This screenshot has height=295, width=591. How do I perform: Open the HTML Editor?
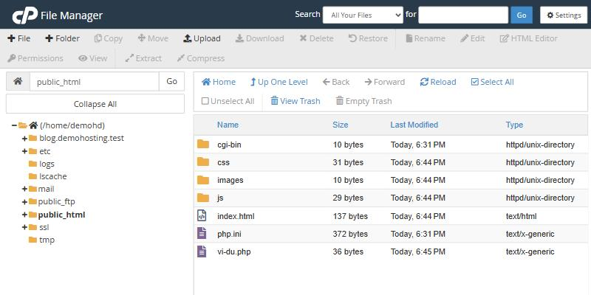tap(528, 38)
